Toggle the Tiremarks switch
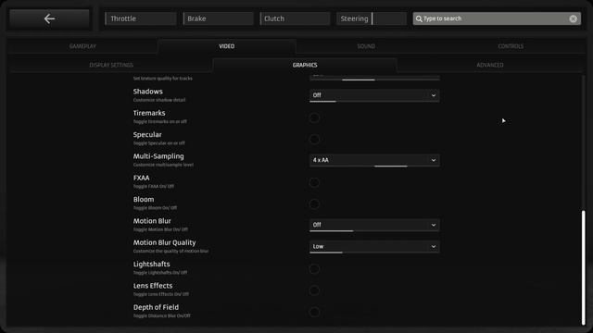The height and width of the screenshot is (333, 593). tap(314, 117)
